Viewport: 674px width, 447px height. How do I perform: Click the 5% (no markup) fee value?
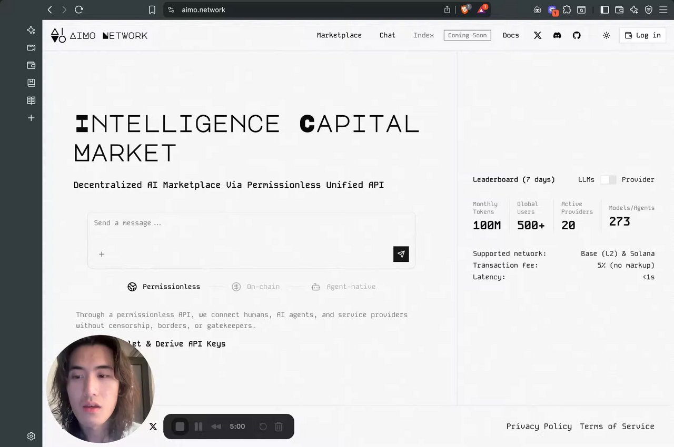[626, 265]
